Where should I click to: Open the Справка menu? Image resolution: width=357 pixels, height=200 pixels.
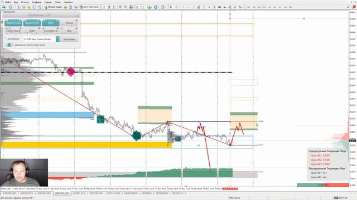point(68,2)
